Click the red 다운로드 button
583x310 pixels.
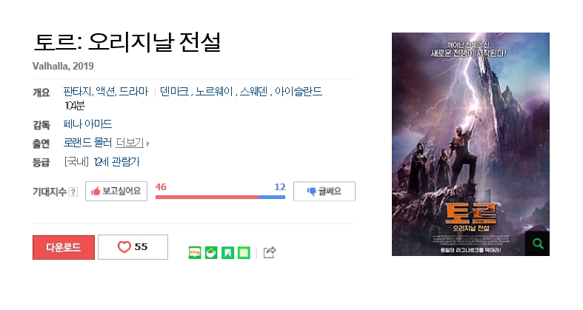[x=64, y=247]
